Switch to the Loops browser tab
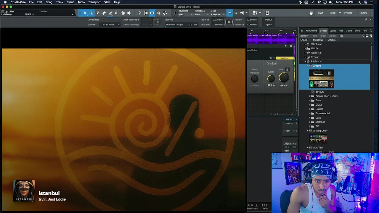Image resolution: width=379 pixels, height=213 pixels. click(x=333, y=31)
